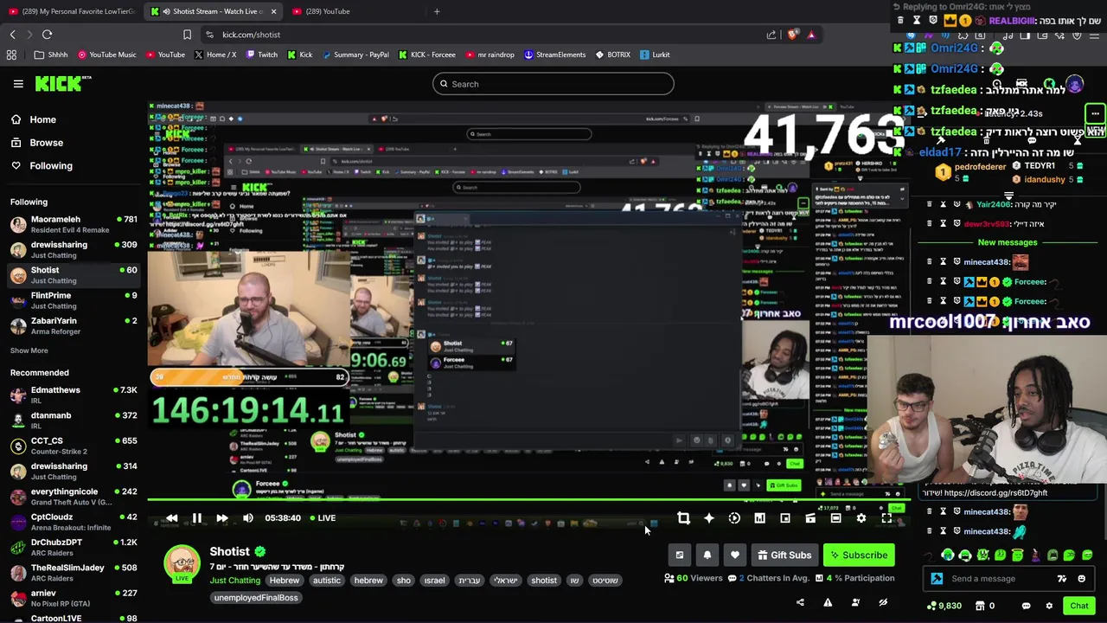This screenshot has height=623, width=1107.
Task: Open ZabariYarin channel in Following list
Action: click(x=74, y=325)
